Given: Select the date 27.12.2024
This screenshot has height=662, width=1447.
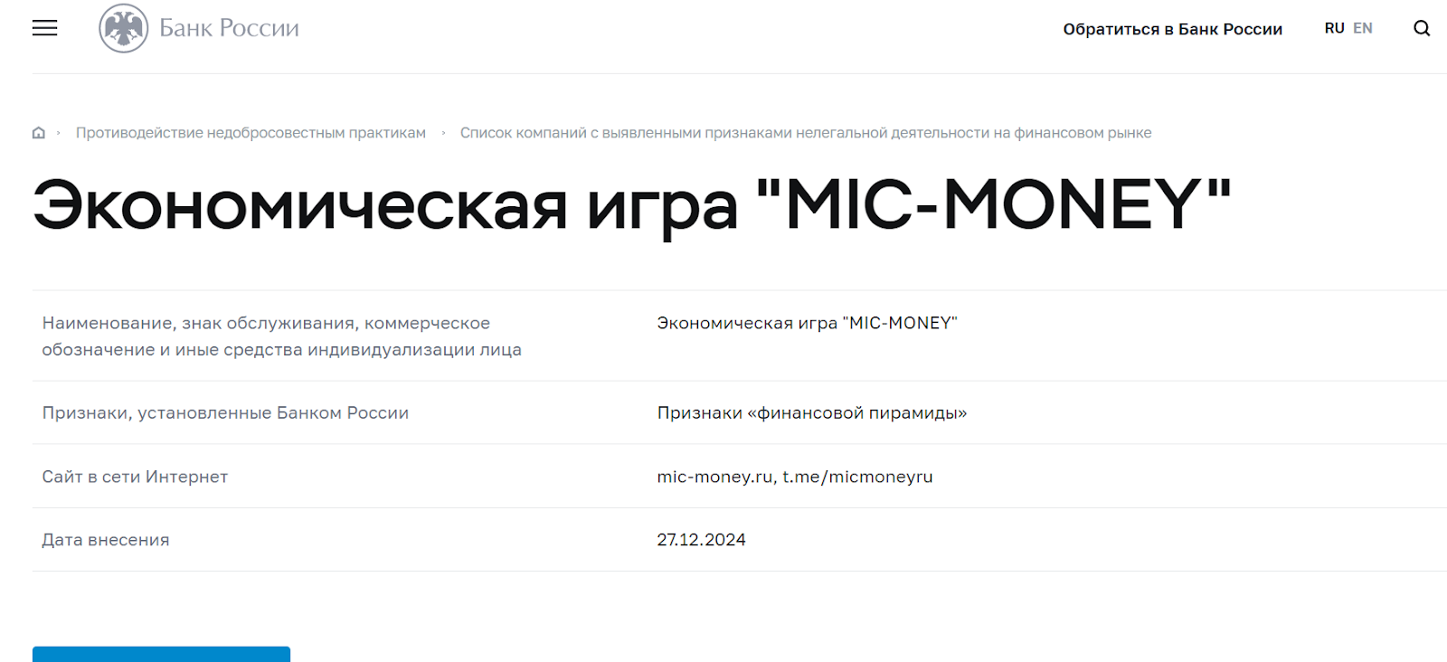Looking at the screenshot, I should pyautogui.click(x=701, y=540).
